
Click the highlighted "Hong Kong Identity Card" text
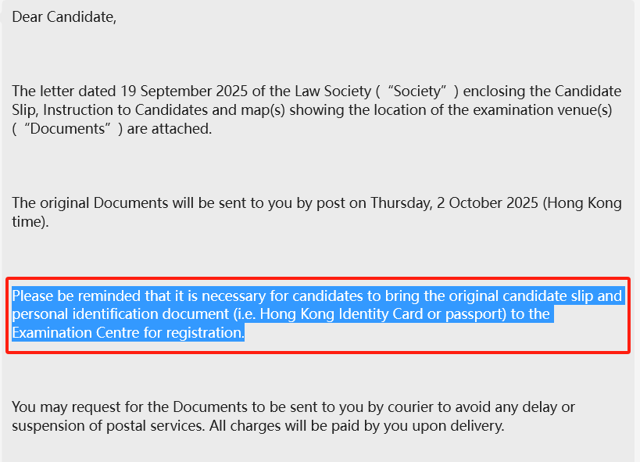click(x=334, y=315)
